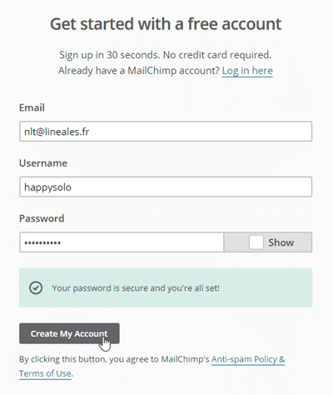Screen dimensions: 333x395
Task: Click the Email field label
Action: point(32,107)
